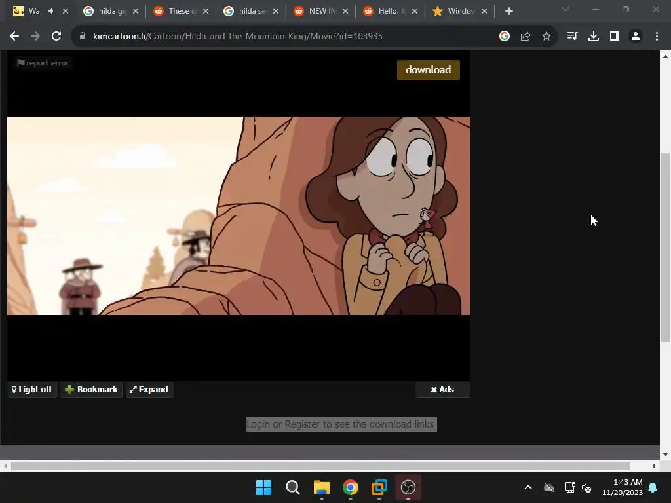The image size is (671, 503).
Task: Open VirtualBox taskbar icon
Action: (x=379, y=487)
